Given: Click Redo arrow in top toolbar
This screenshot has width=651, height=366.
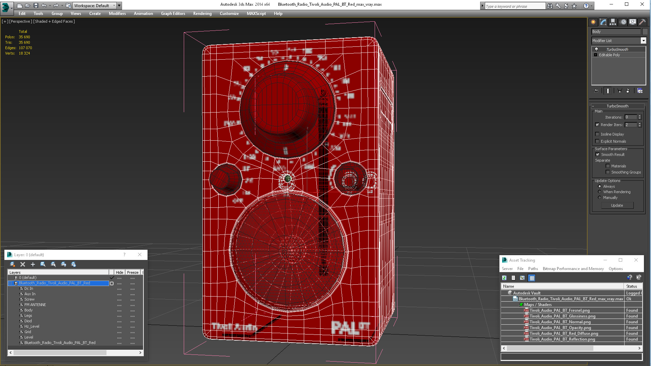Looking at the screenshot, I should pyautogui.click(x=56, y=5).
